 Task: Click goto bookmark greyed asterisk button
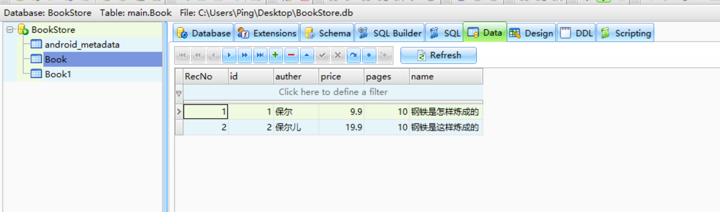384,55
